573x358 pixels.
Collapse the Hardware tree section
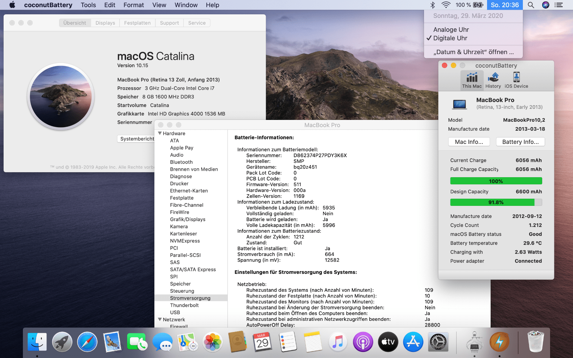point(160,133)
